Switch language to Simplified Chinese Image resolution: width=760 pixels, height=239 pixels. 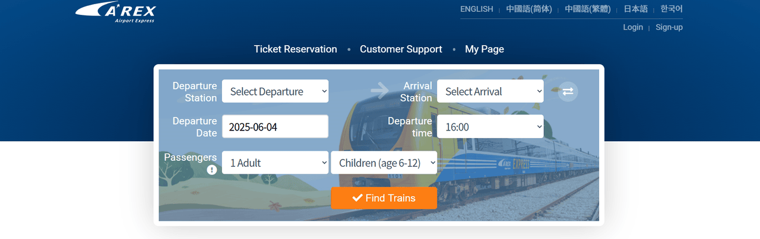(x=529, y=9)
